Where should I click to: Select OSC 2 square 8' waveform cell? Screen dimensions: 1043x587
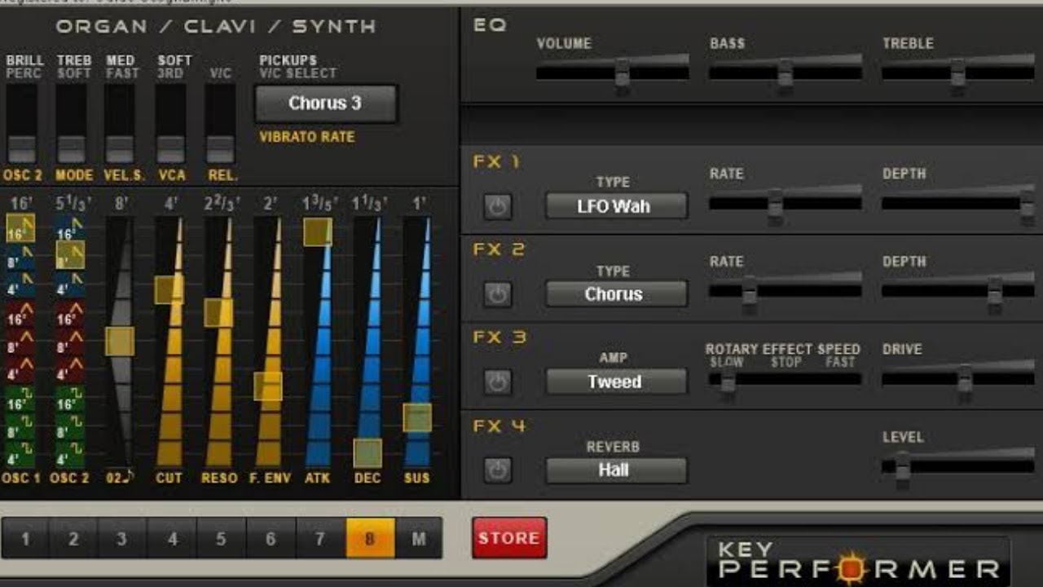[x=70, y=425]
